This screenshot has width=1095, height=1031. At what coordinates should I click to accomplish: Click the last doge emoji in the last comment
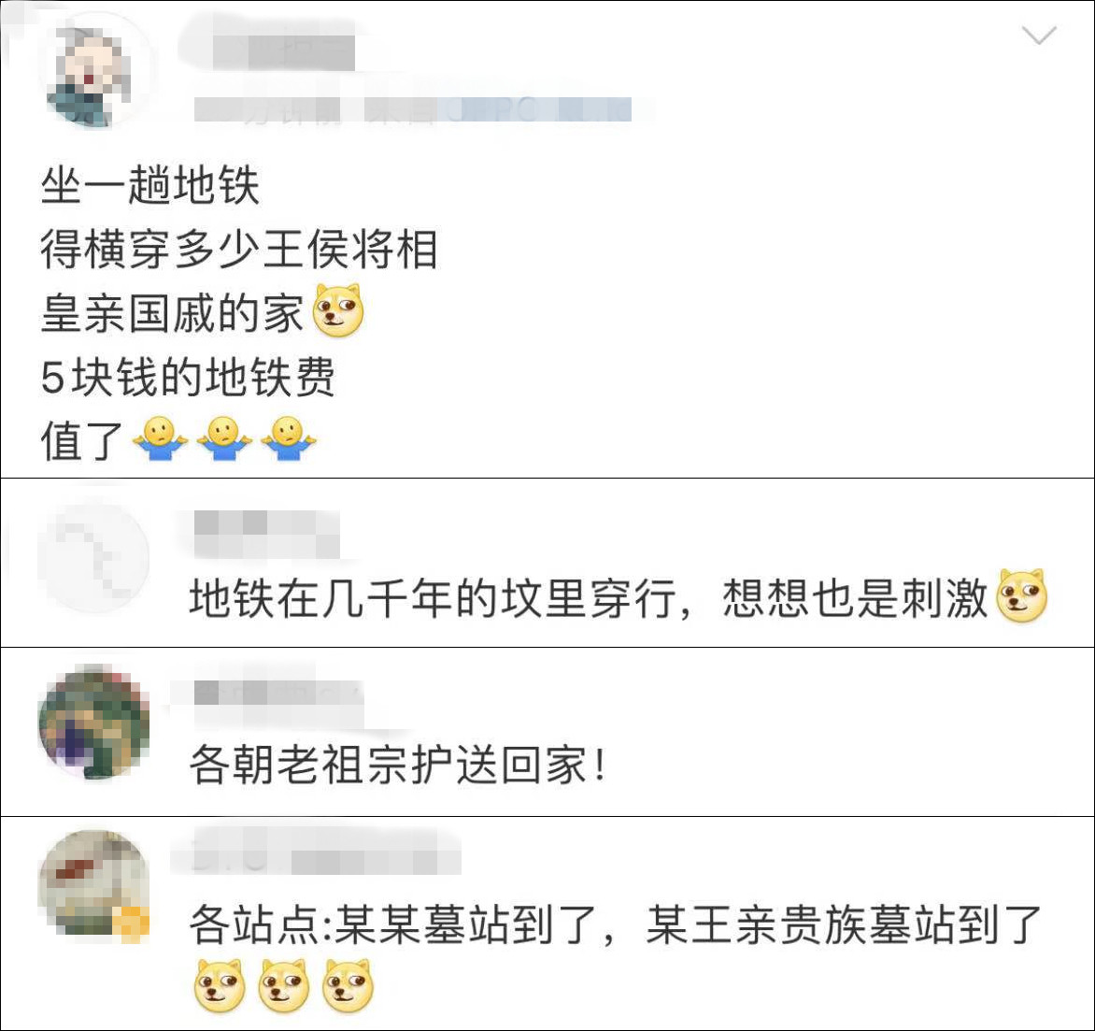pyautogui.click(x=348, y=985)
